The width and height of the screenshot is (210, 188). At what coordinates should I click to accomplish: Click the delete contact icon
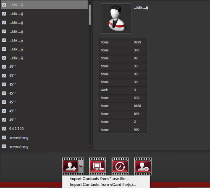click(143, 166)
